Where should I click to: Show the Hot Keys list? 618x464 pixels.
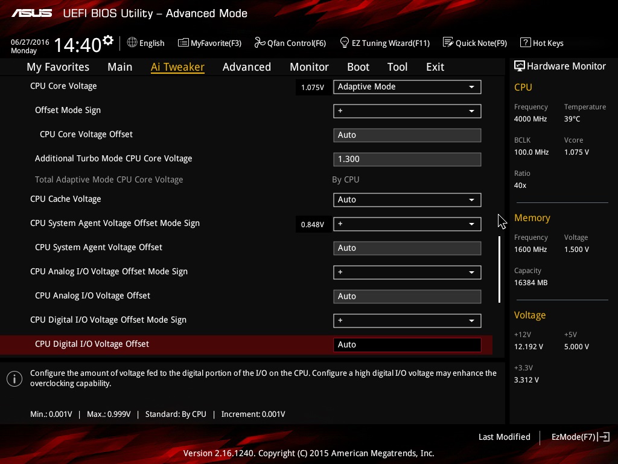coord(542,43)
